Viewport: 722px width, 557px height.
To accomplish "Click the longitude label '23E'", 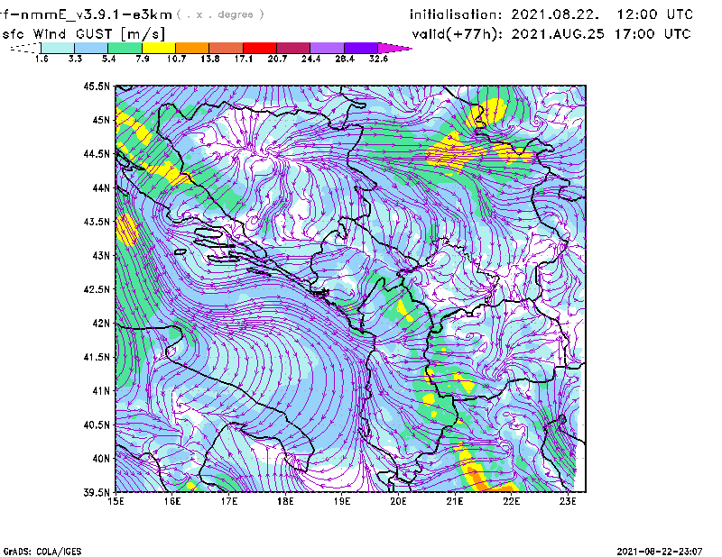I will click(x=568, y=501).
